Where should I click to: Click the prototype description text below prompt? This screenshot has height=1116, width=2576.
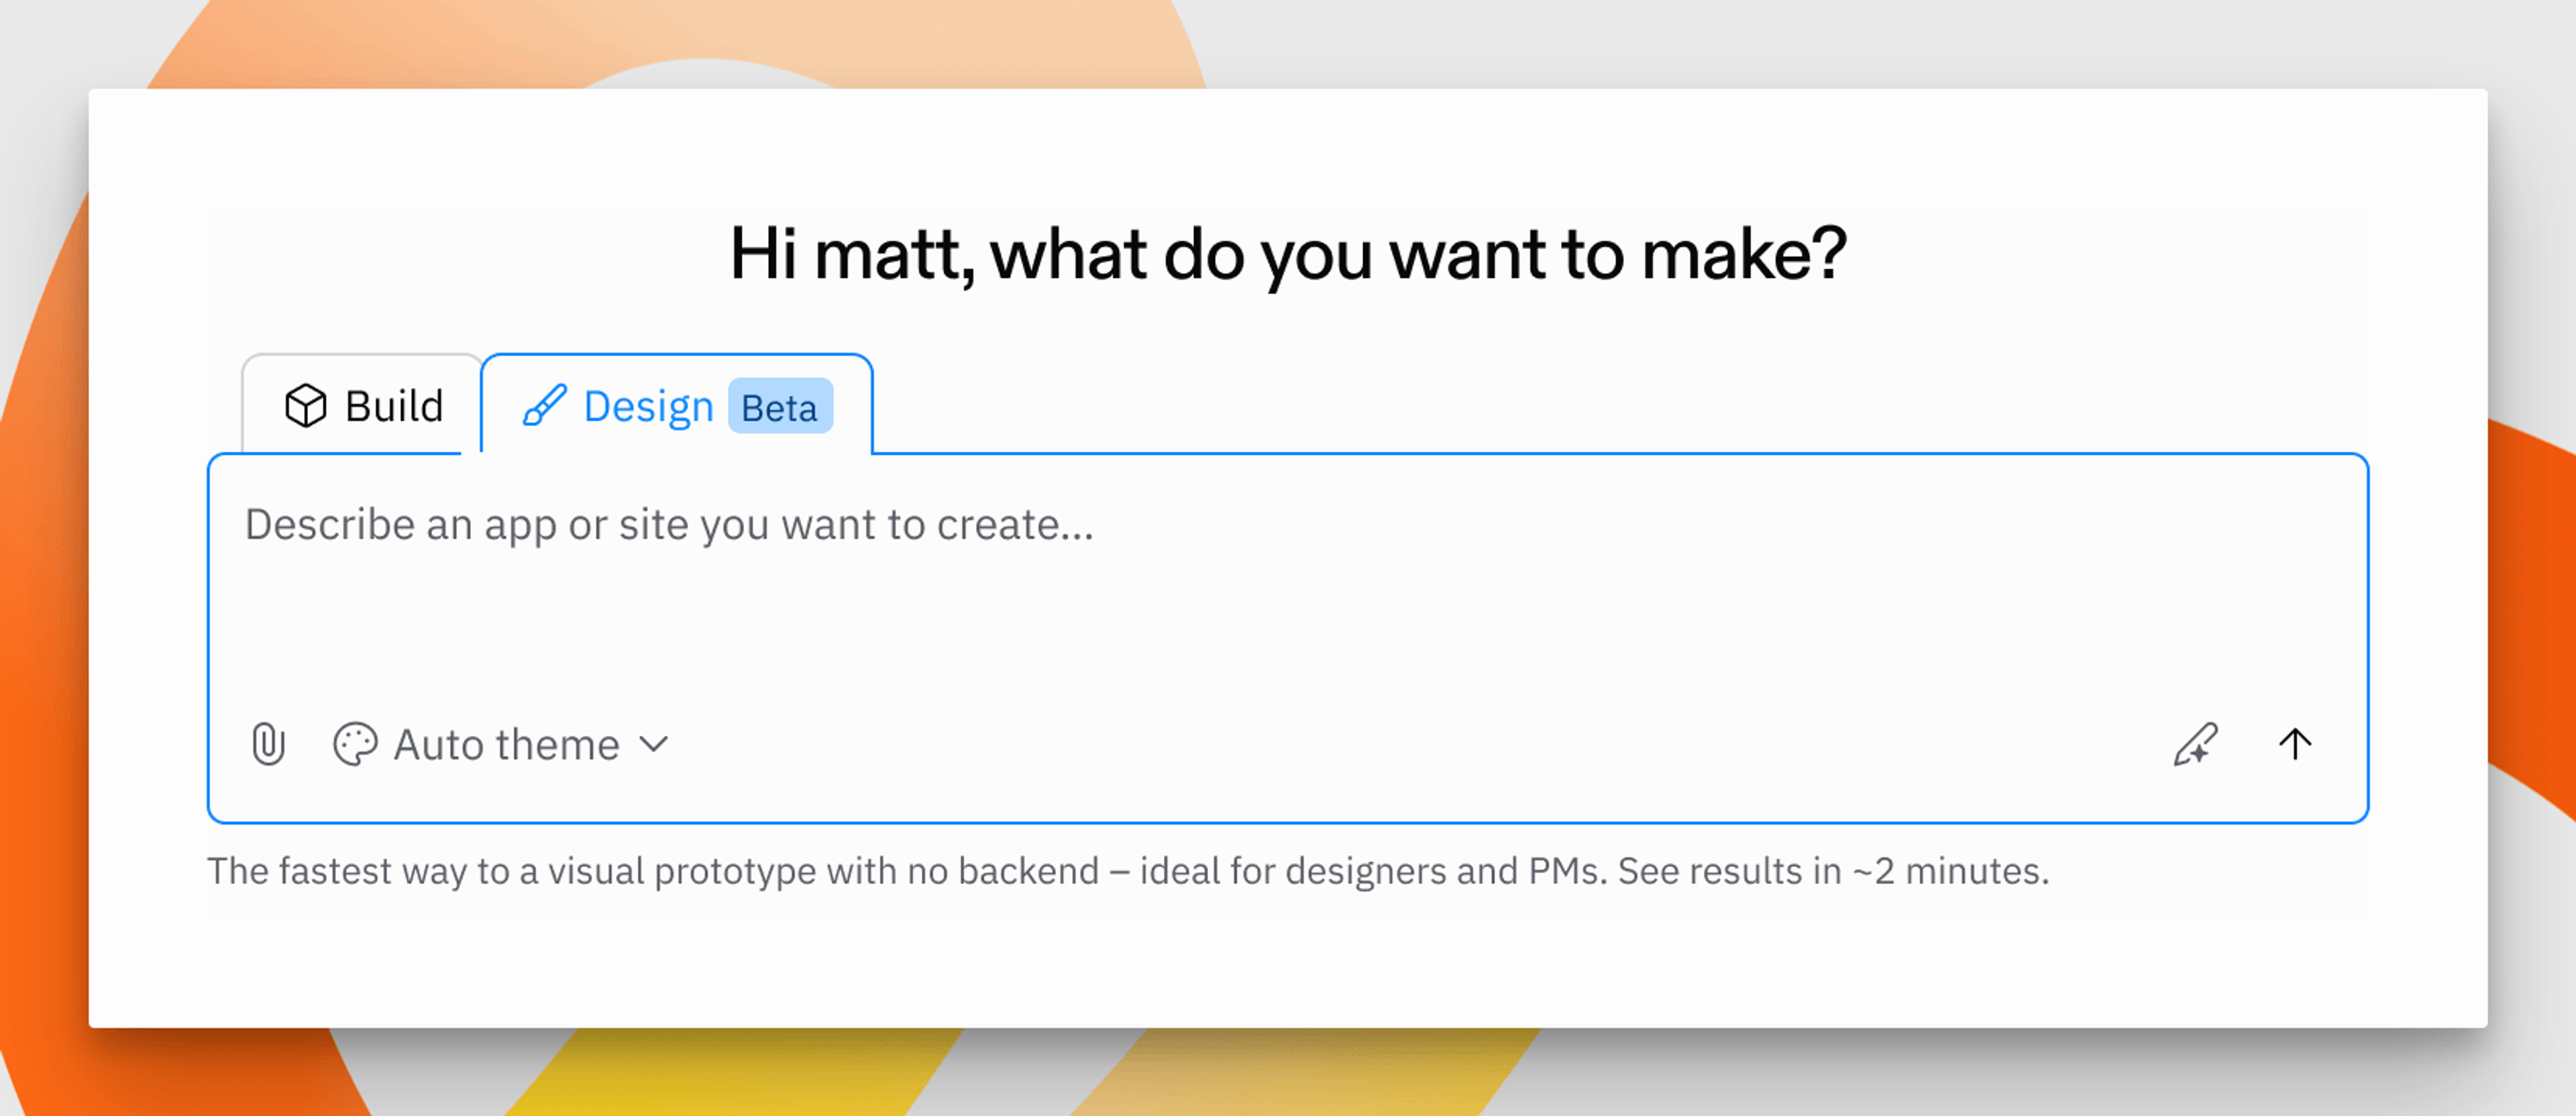(x=1127, y=871)
